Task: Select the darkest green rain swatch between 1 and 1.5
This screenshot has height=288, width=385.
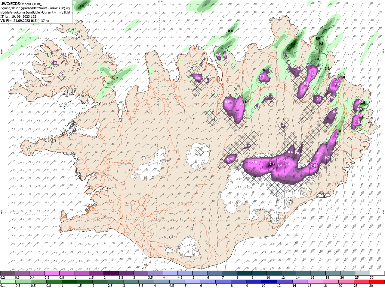Action: pyautogui.click(x=69, y=282)
